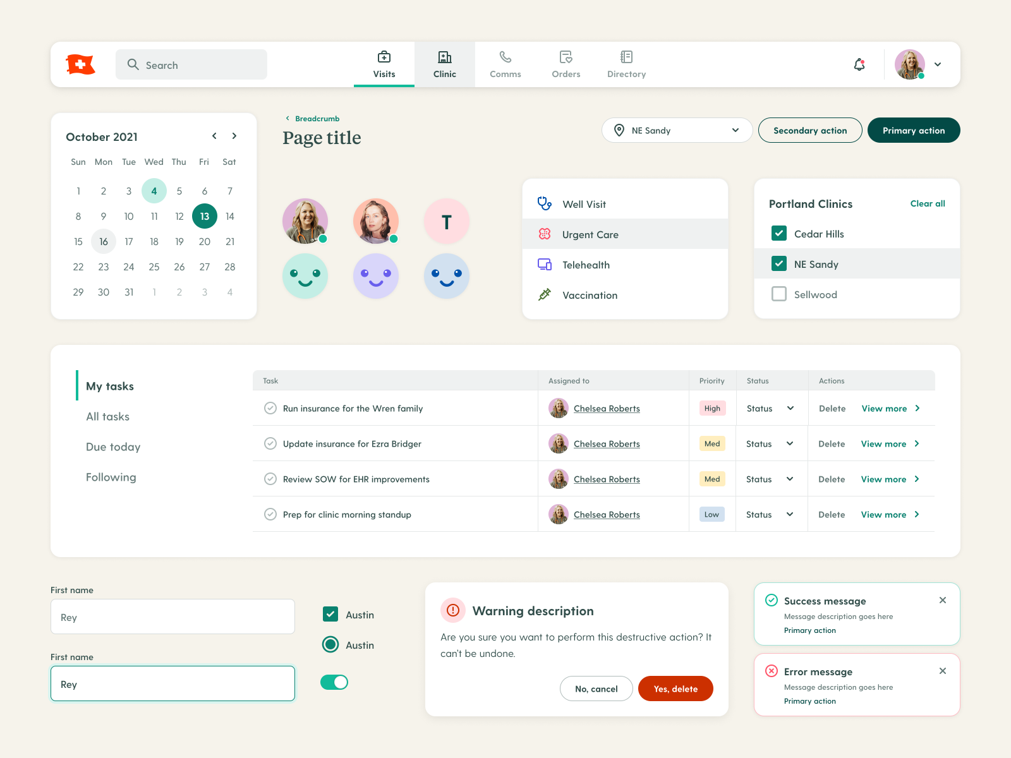Click the Primary action button
This screenshot has height=758, width=1011.
[x=914, y=130]
